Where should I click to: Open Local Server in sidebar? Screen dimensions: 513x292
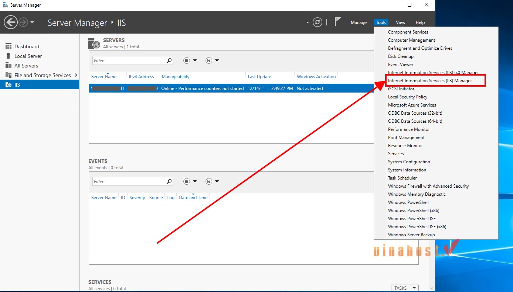coord(28,56)
